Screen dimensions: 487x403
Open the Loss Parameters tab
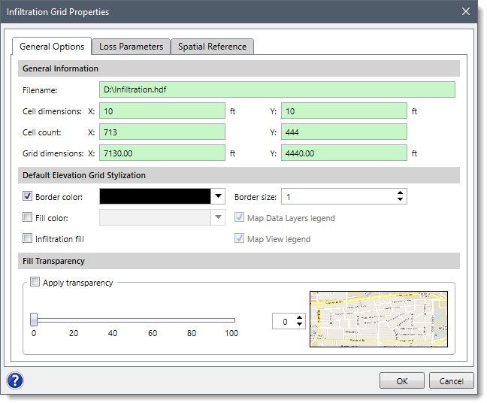click(131, 47)
